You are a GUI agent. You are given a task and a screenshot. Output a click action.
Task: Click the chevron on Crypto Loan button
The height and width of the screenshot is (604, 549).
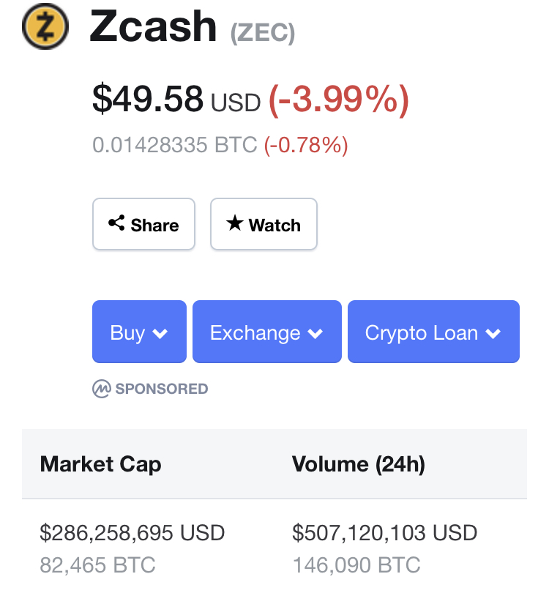click(493, 334)
